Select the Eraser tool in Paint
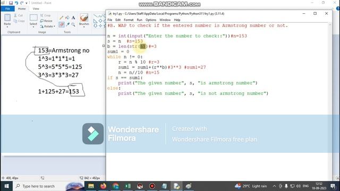The height and width of the screenshot is (191, 340). pos(62,24)
